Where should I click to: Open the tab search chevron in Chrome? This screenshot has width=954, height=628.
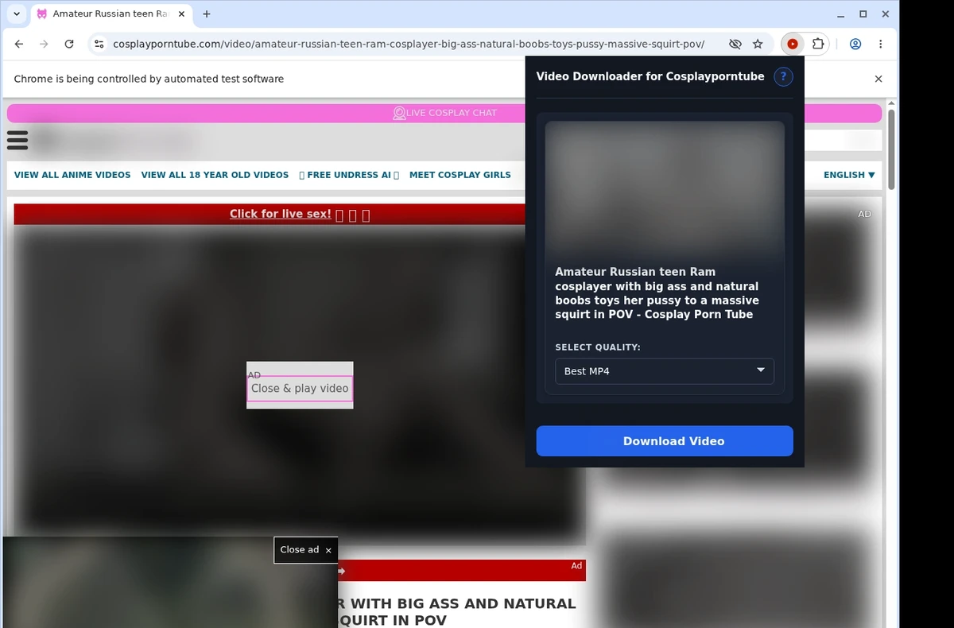pos(17,14)
